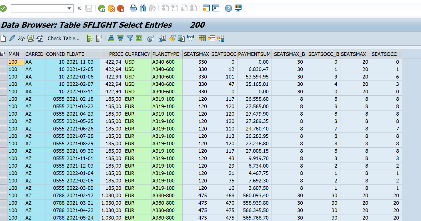
Task: Select the CARRID column header
Action: point(34,54)
